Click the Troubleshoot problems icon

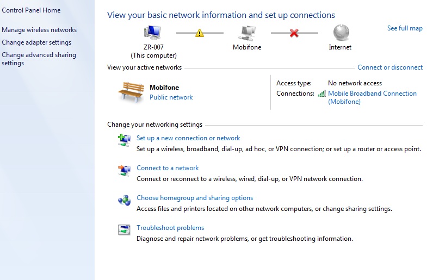point(125,231)
